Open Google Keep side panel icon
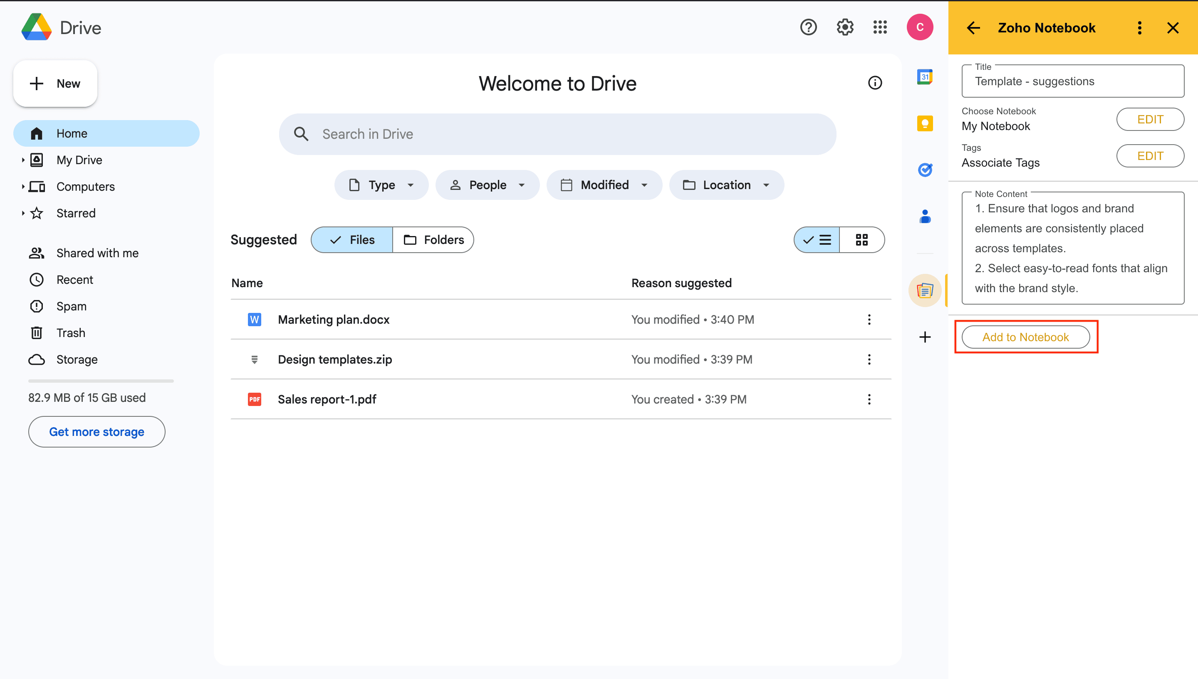This screenshot has width=1198, height=679. point(925,123)
